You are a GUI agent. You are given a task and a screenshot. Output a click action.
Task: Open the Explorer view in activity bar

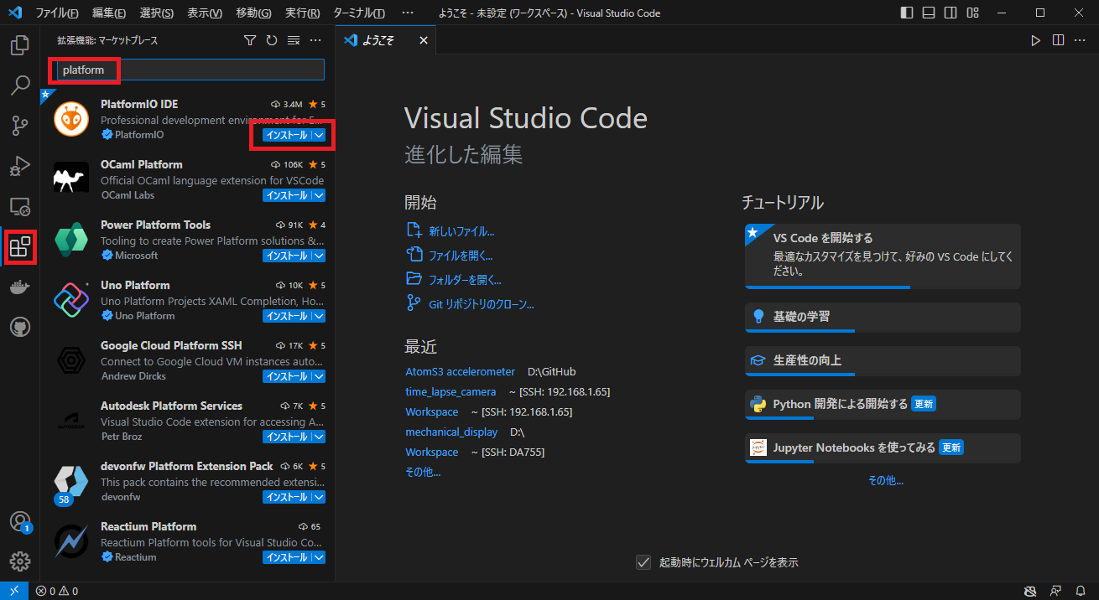20,45
